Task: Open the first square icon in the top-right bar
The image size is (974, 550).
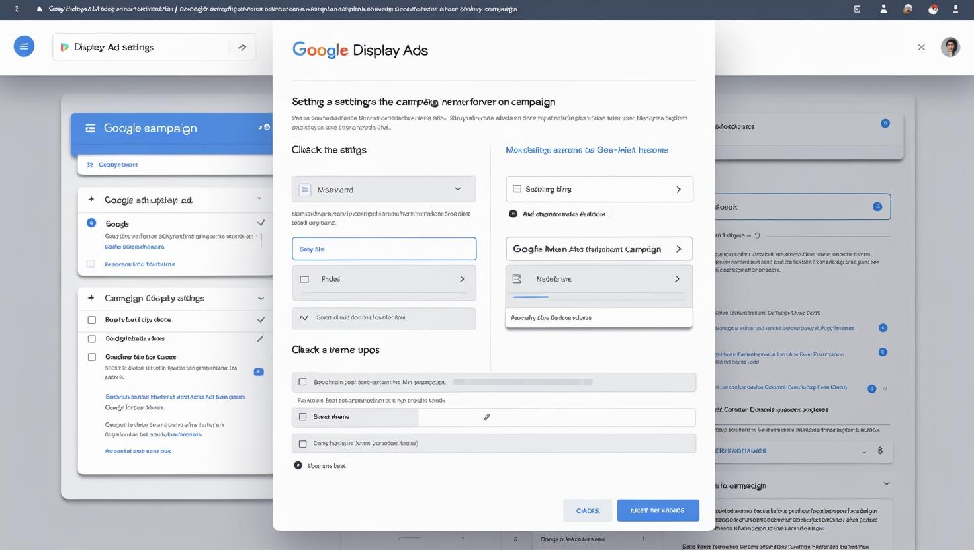Action: [x=857, y=9]
